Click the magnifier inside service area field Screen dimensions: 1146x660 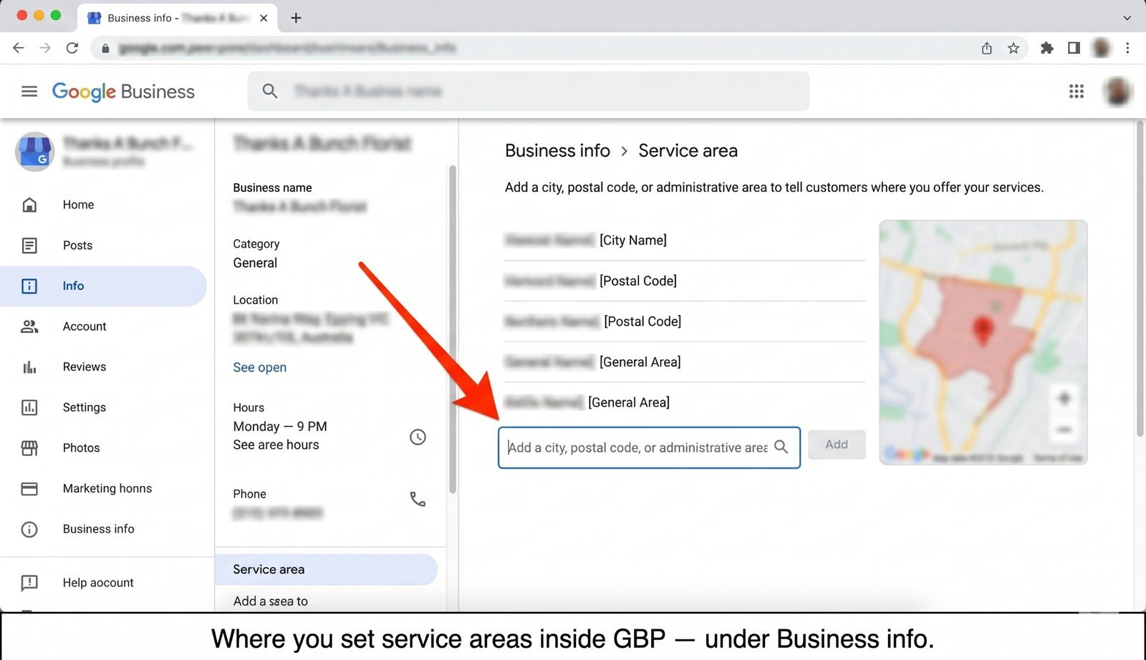(x=781, y=447)
